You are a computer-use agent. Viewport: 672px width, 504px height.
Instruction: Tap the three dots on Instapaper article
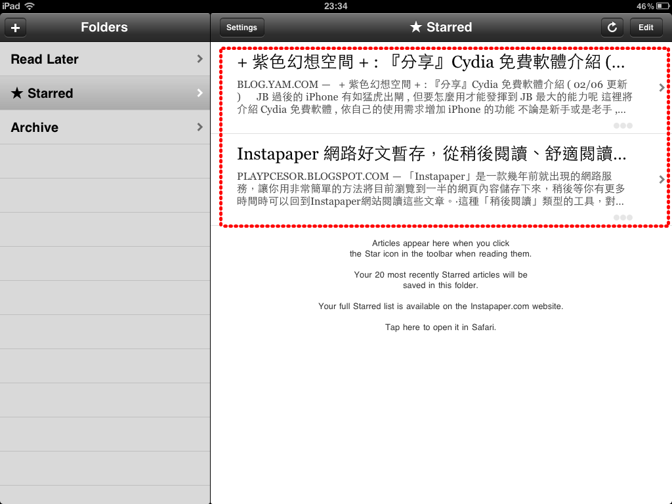click(623, 217)
